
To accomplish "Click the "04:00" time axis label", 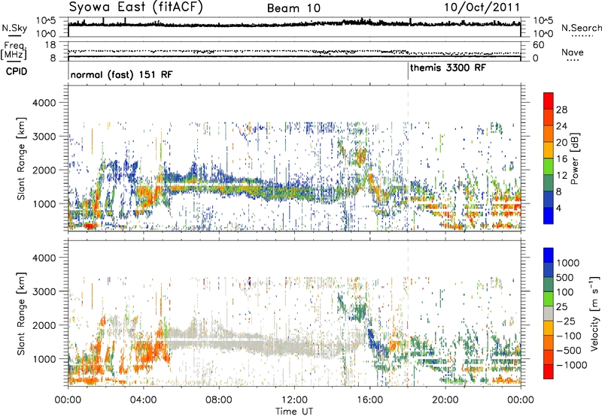I will (x=143, y=400).
